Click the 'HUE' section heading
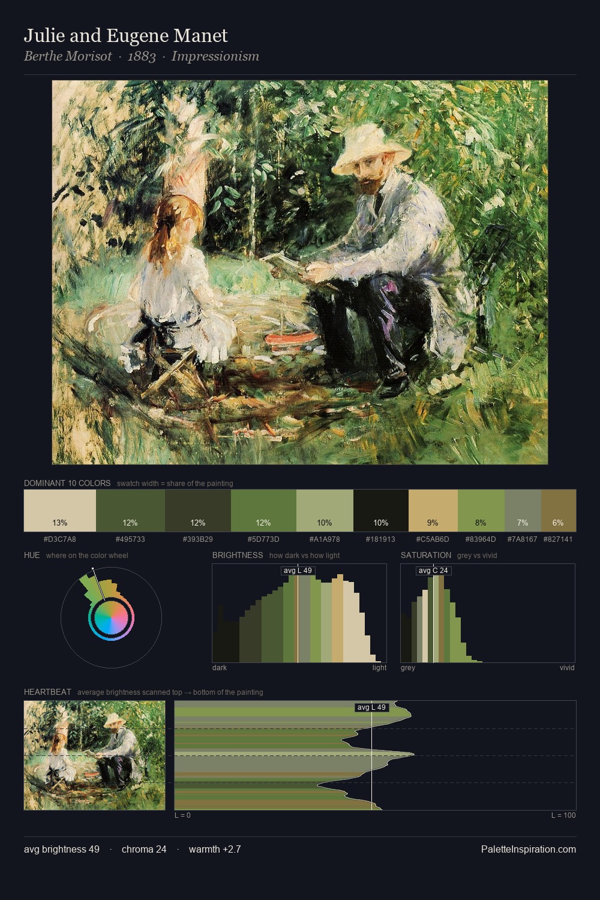 (32, 555)
